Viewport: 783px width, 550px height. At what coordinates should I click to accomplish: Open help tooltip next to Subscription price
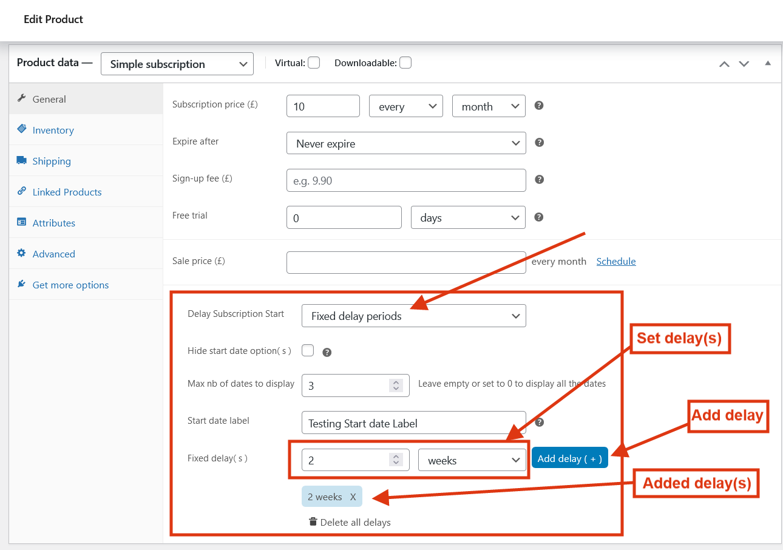tap(538, 105)
